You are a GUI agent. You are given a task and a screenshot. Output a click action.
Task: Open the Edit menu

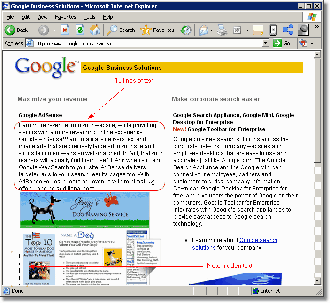(x=25, y=17)
